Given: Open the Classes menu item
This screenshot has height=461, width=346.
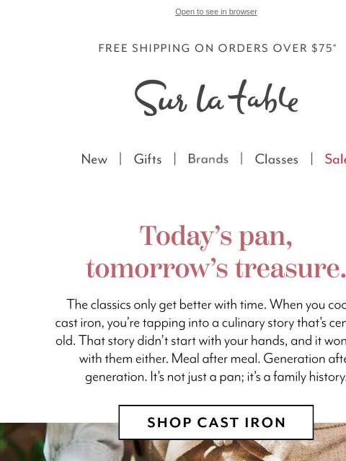Looking at the screenshot, I should (276, 159).
